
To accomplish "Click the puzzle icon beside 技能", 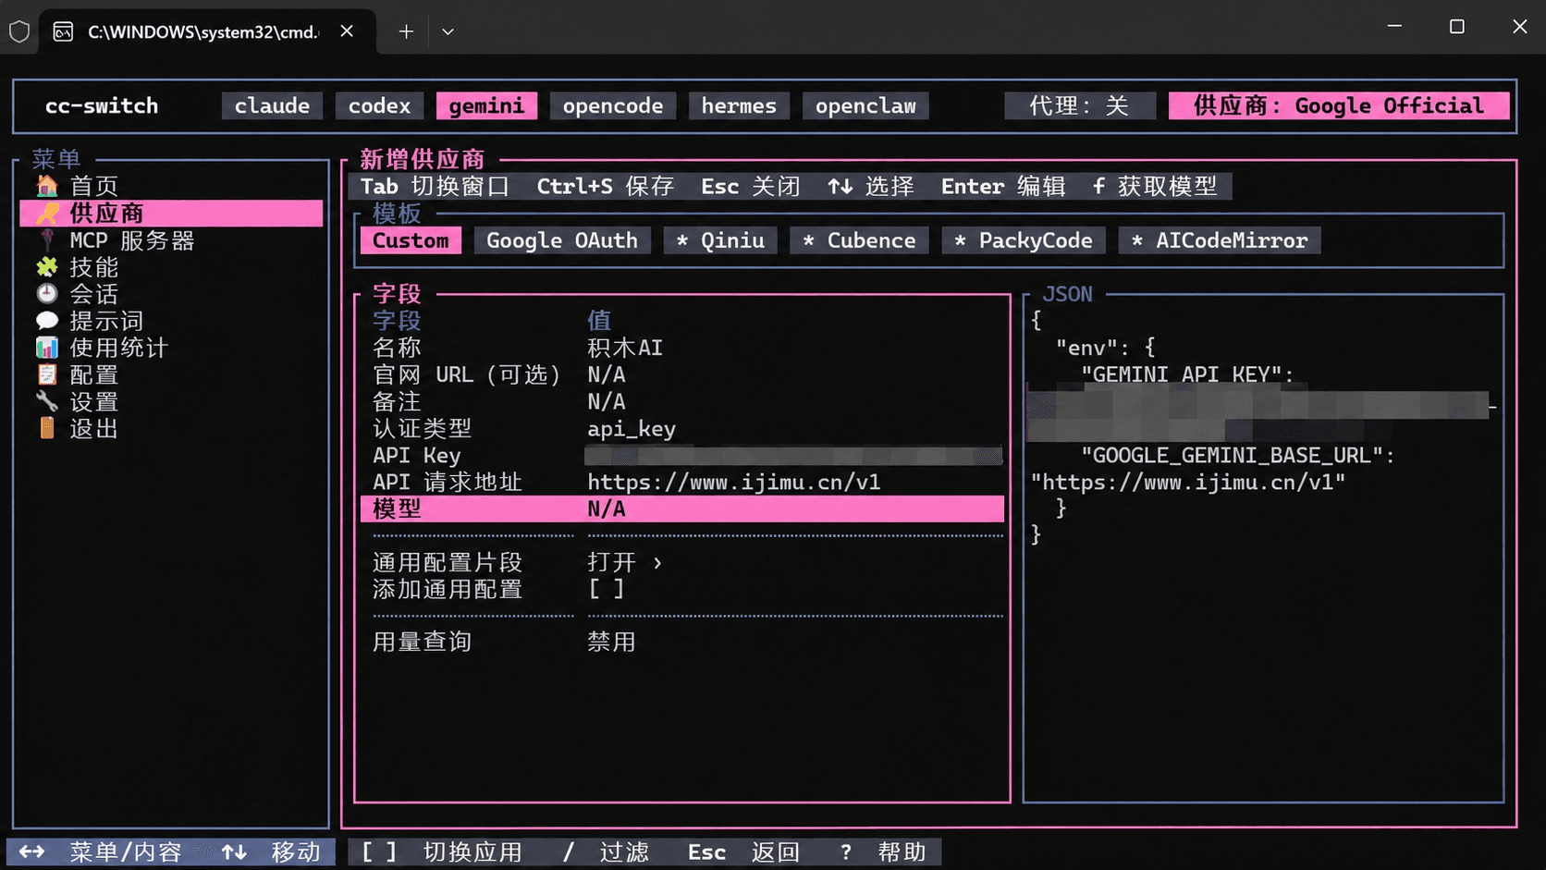I will tap(47, 267).
